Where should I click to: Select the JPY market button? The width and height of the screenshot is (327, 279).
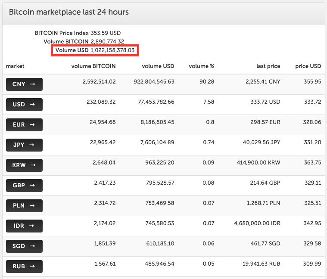[24, 145]
